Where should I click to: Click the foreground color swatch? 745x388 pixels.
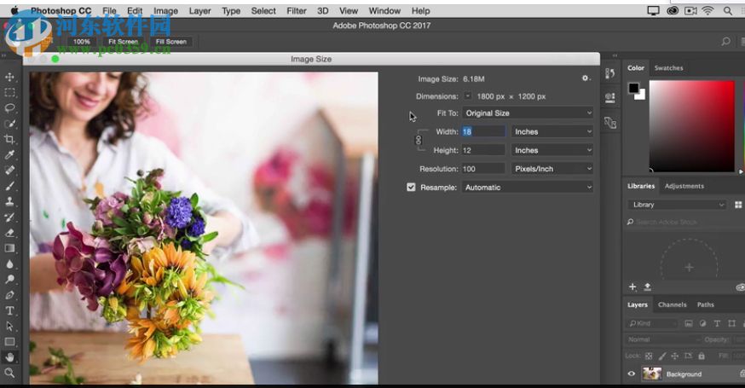634,88
